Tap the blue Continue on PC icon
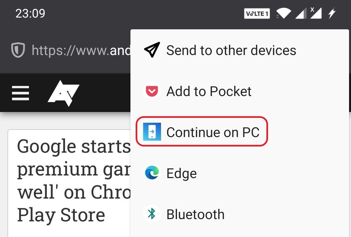Viewport: 351px width, 237px height. (x=152, y=132)
